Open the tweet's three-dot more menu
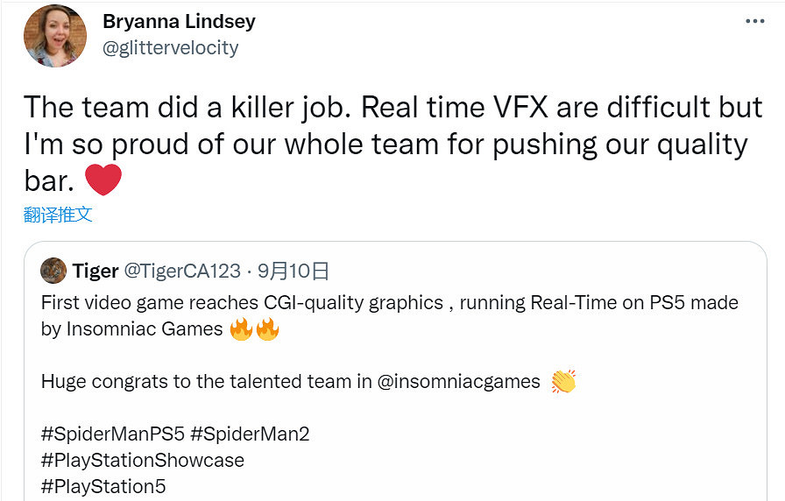The image size is (785, 501). click(755, 21)
